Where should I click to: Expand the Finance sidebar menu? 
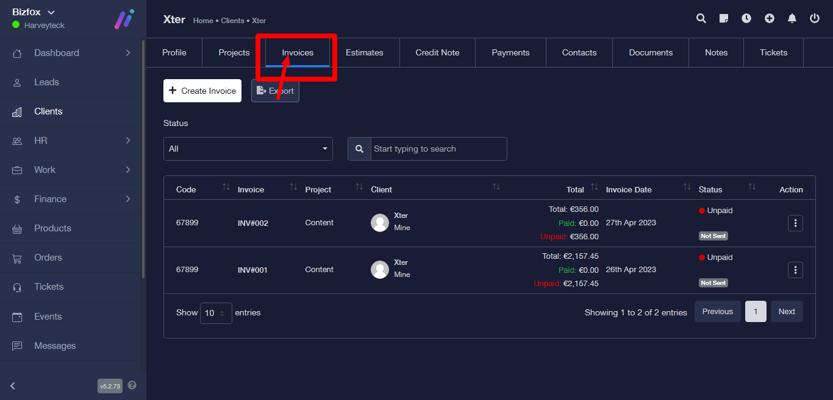tap(72, 199)
